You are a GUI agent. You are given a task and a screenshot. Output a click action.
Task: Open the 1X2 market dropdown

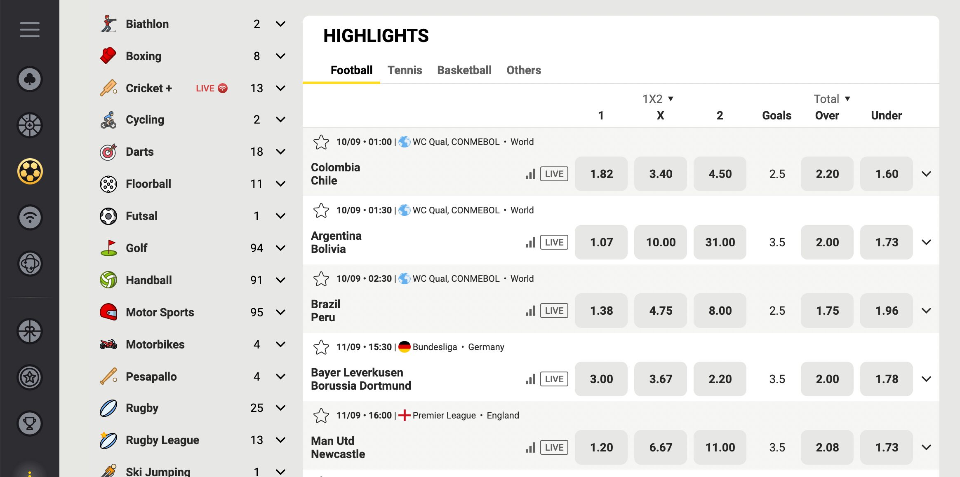658,99
